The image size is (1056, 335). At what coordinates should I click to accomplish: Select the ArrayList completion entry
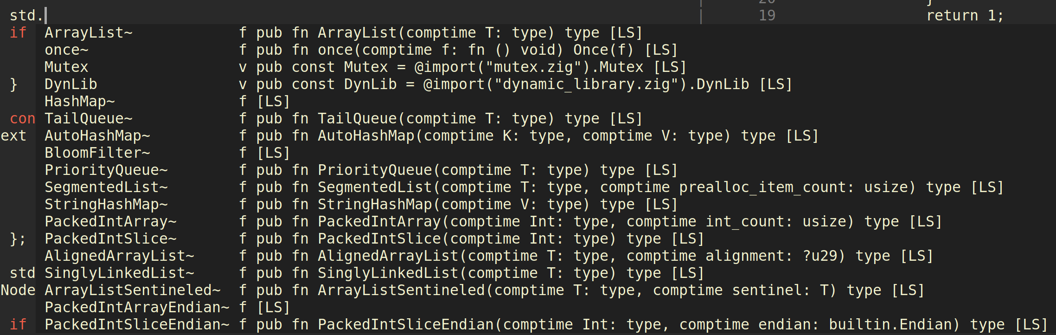pos(88,32)
